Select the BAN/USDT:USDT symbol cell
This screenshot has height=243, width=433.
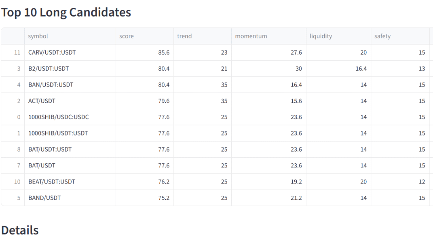pyautogui.click(x=51, y=85)
